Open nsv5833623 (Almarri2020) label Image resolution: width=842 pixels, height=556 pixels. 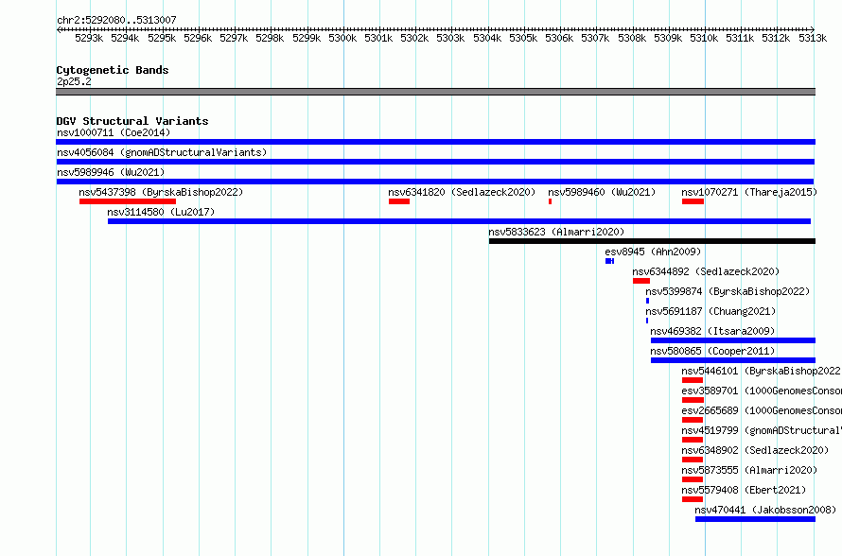click(x=556, y=232)
